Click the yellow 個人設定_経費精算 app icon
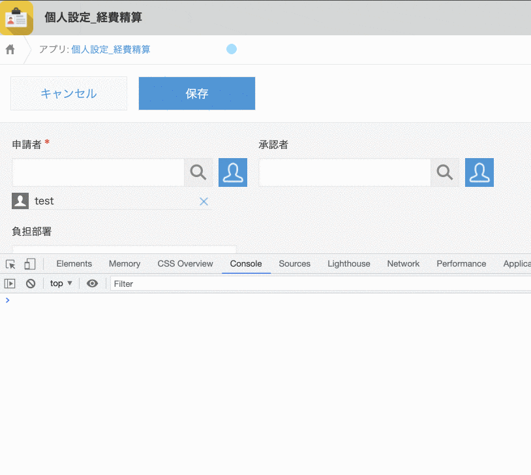Screen dimensions: 531x475 (x=16, y=18)
